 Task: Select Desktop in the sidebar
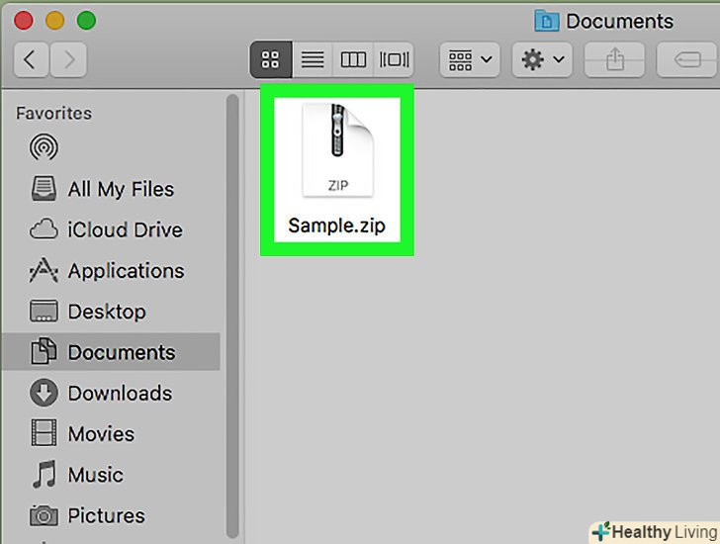click(x=89, y=312)
